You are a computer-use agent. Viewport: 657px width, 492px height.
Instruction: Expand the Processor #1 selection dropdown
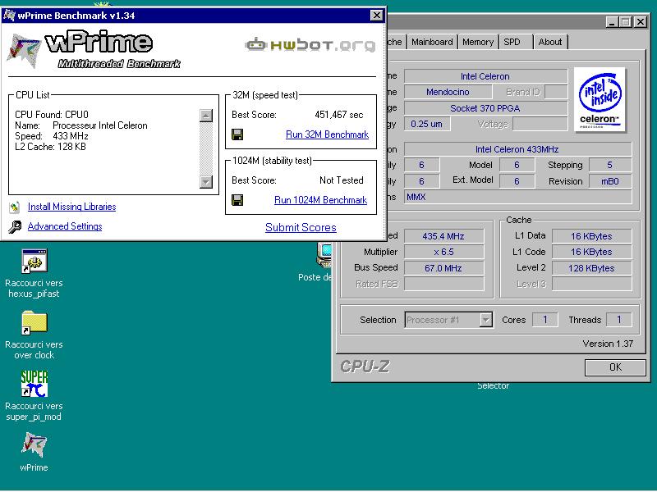point(485,320)
